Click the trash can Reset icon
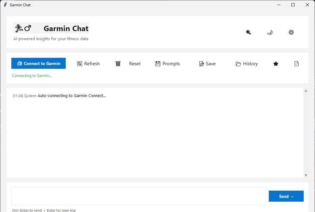The height and width of the screenshot is (212, 315). click(118, 64)
